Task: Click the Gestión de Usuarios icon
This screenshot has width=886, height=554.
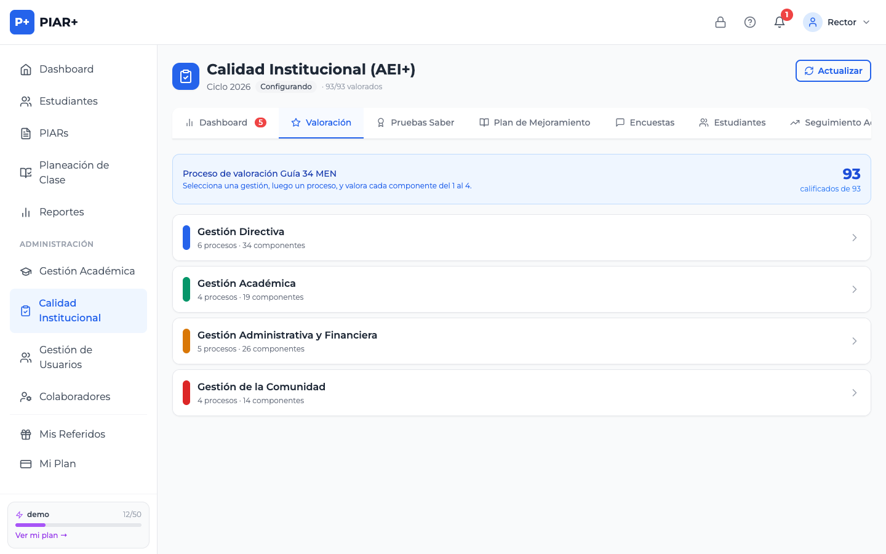Action: tap(26, 358)
